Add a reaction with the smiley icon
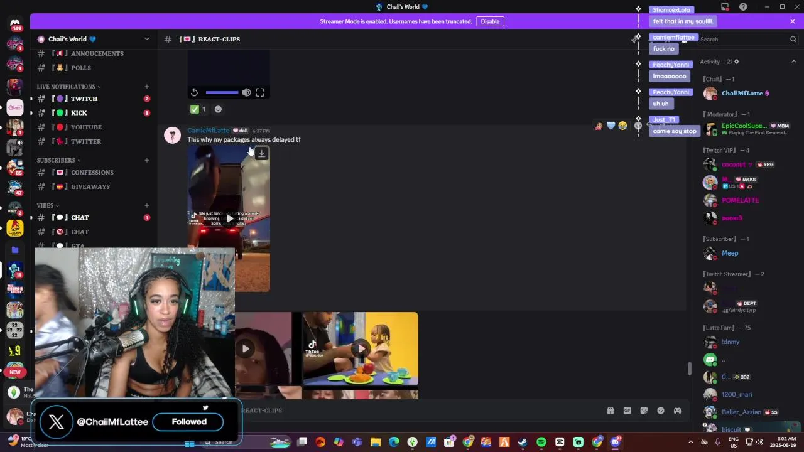804x452 pixels. [x=218, y=109]
